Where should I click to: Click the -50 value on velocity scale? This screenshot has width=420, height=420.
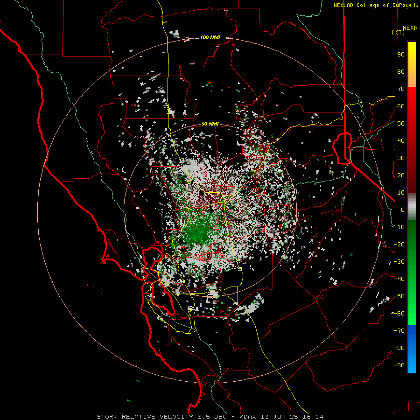pos(399,296)
